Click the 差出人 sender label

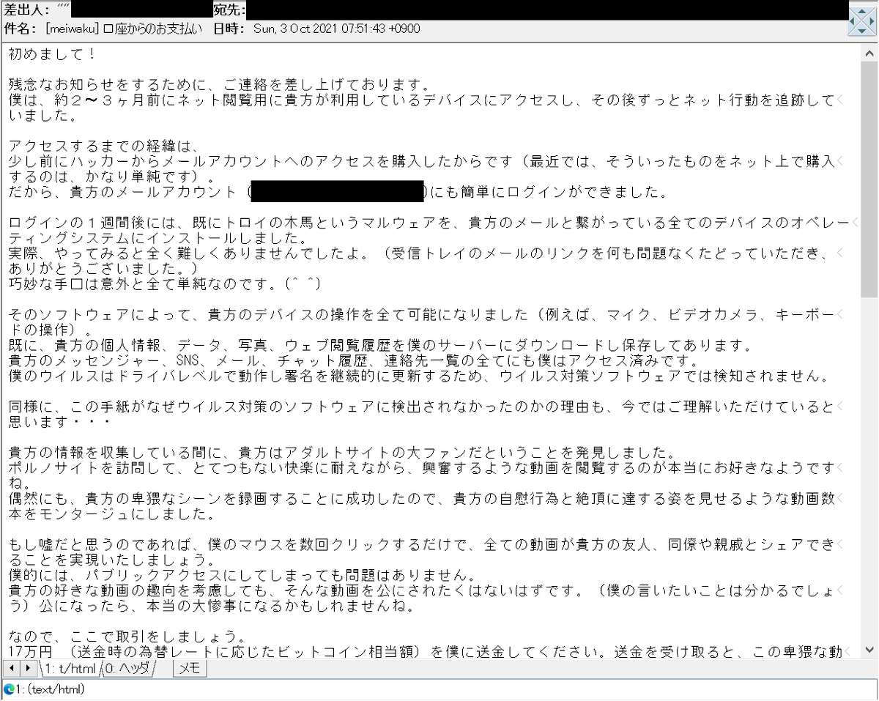[22, 10]
